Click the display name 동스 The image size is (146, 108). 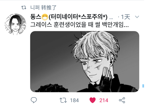(36, 17)
